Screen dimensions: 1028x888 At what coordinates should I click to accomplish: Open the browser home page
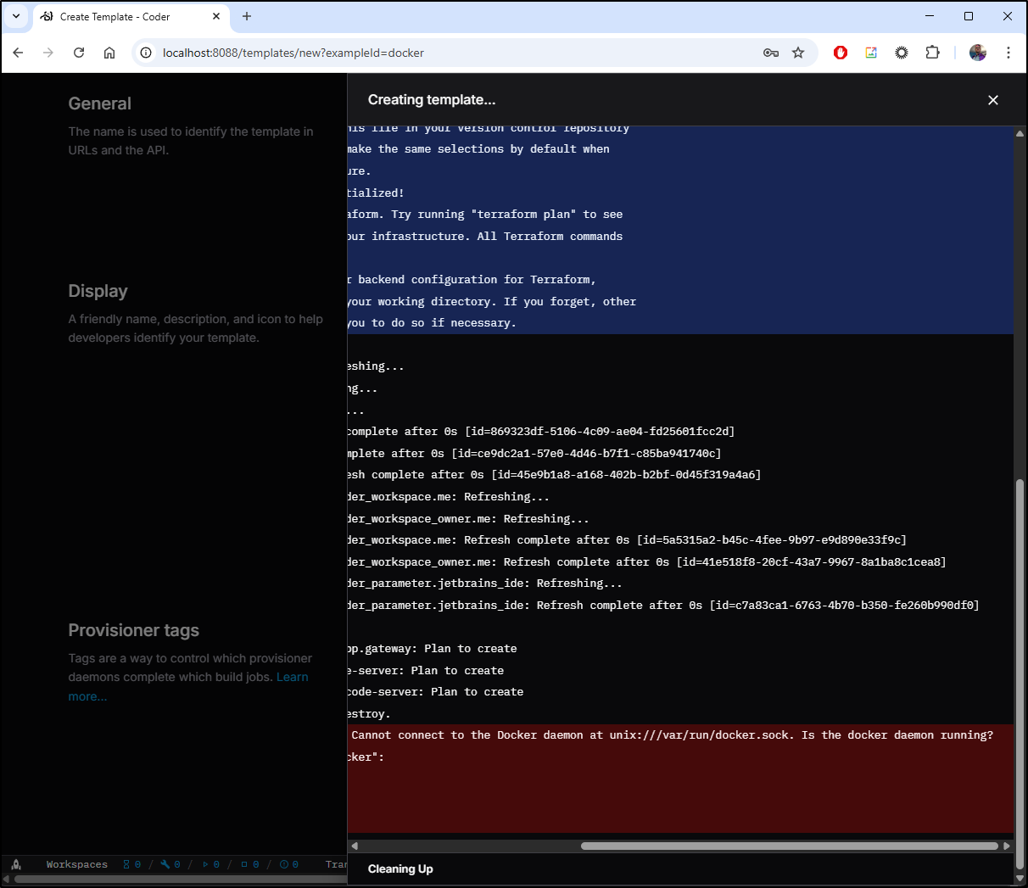109,53
